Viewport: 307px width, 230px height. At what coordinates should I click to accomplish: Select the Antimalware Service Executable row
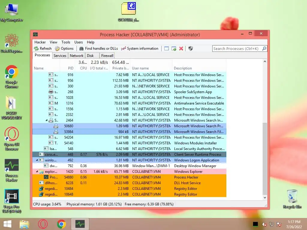tap(129, 103)
